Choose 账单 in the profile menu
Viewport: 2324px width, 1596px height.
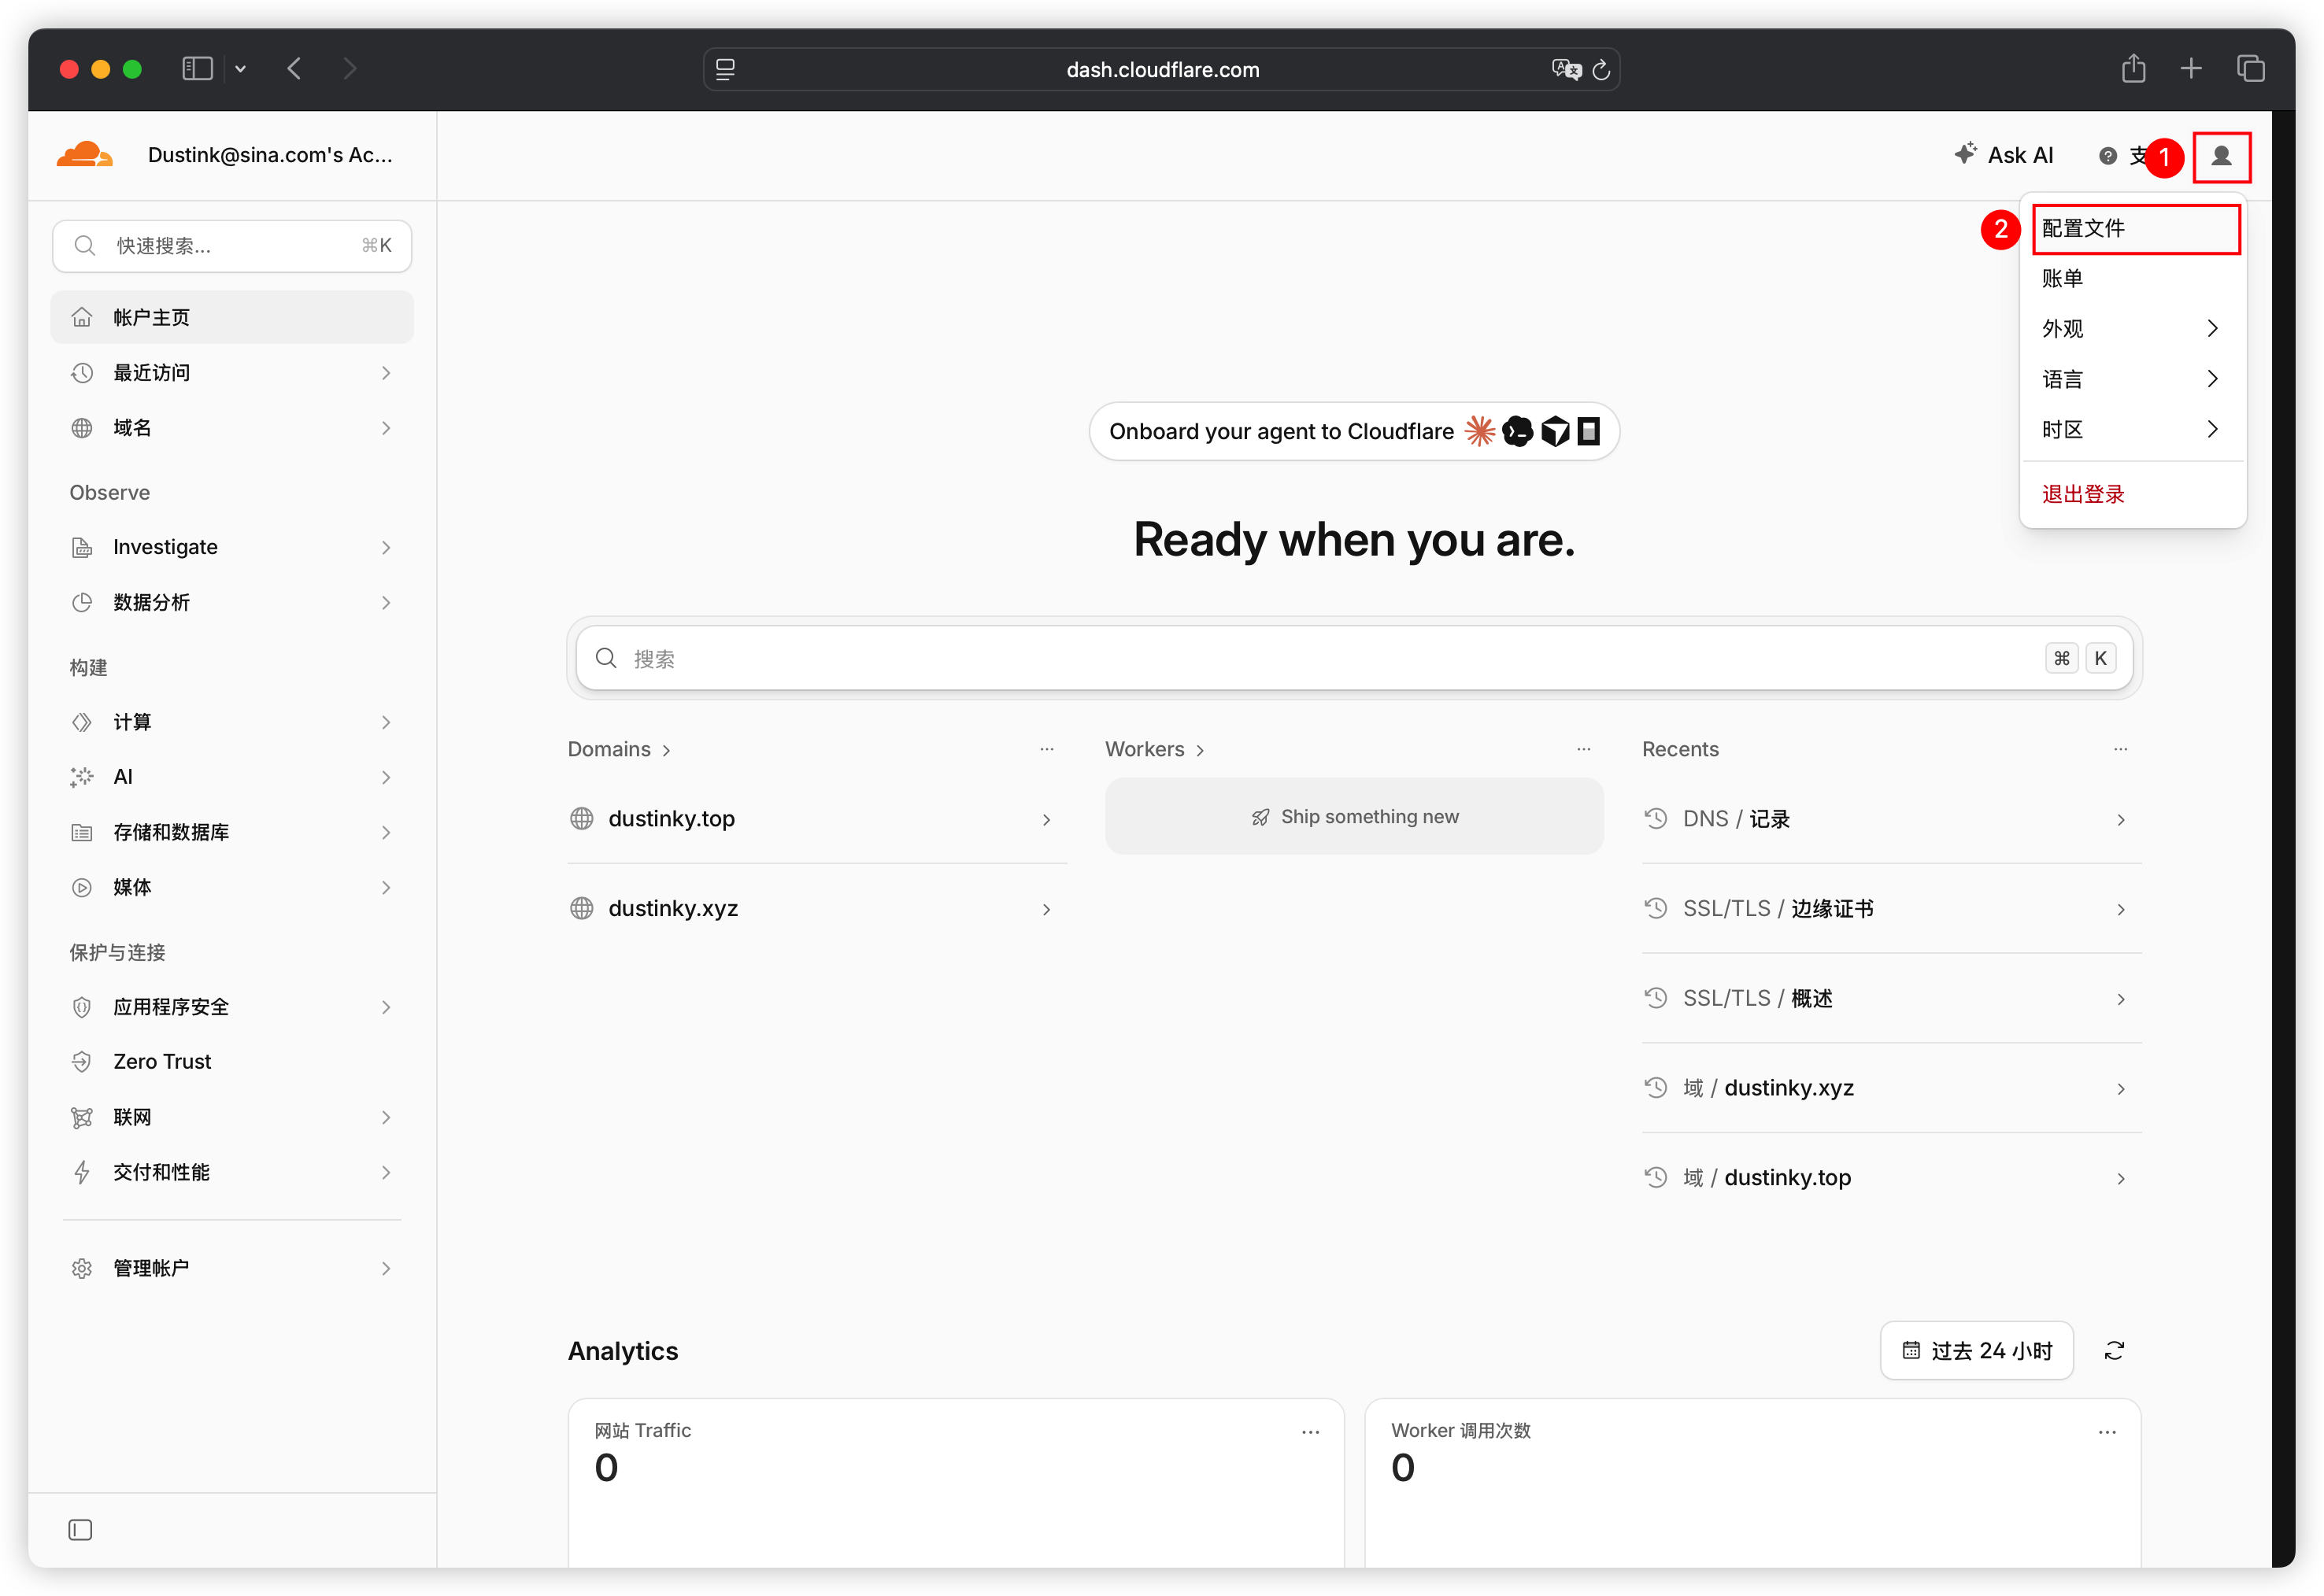2131,278
